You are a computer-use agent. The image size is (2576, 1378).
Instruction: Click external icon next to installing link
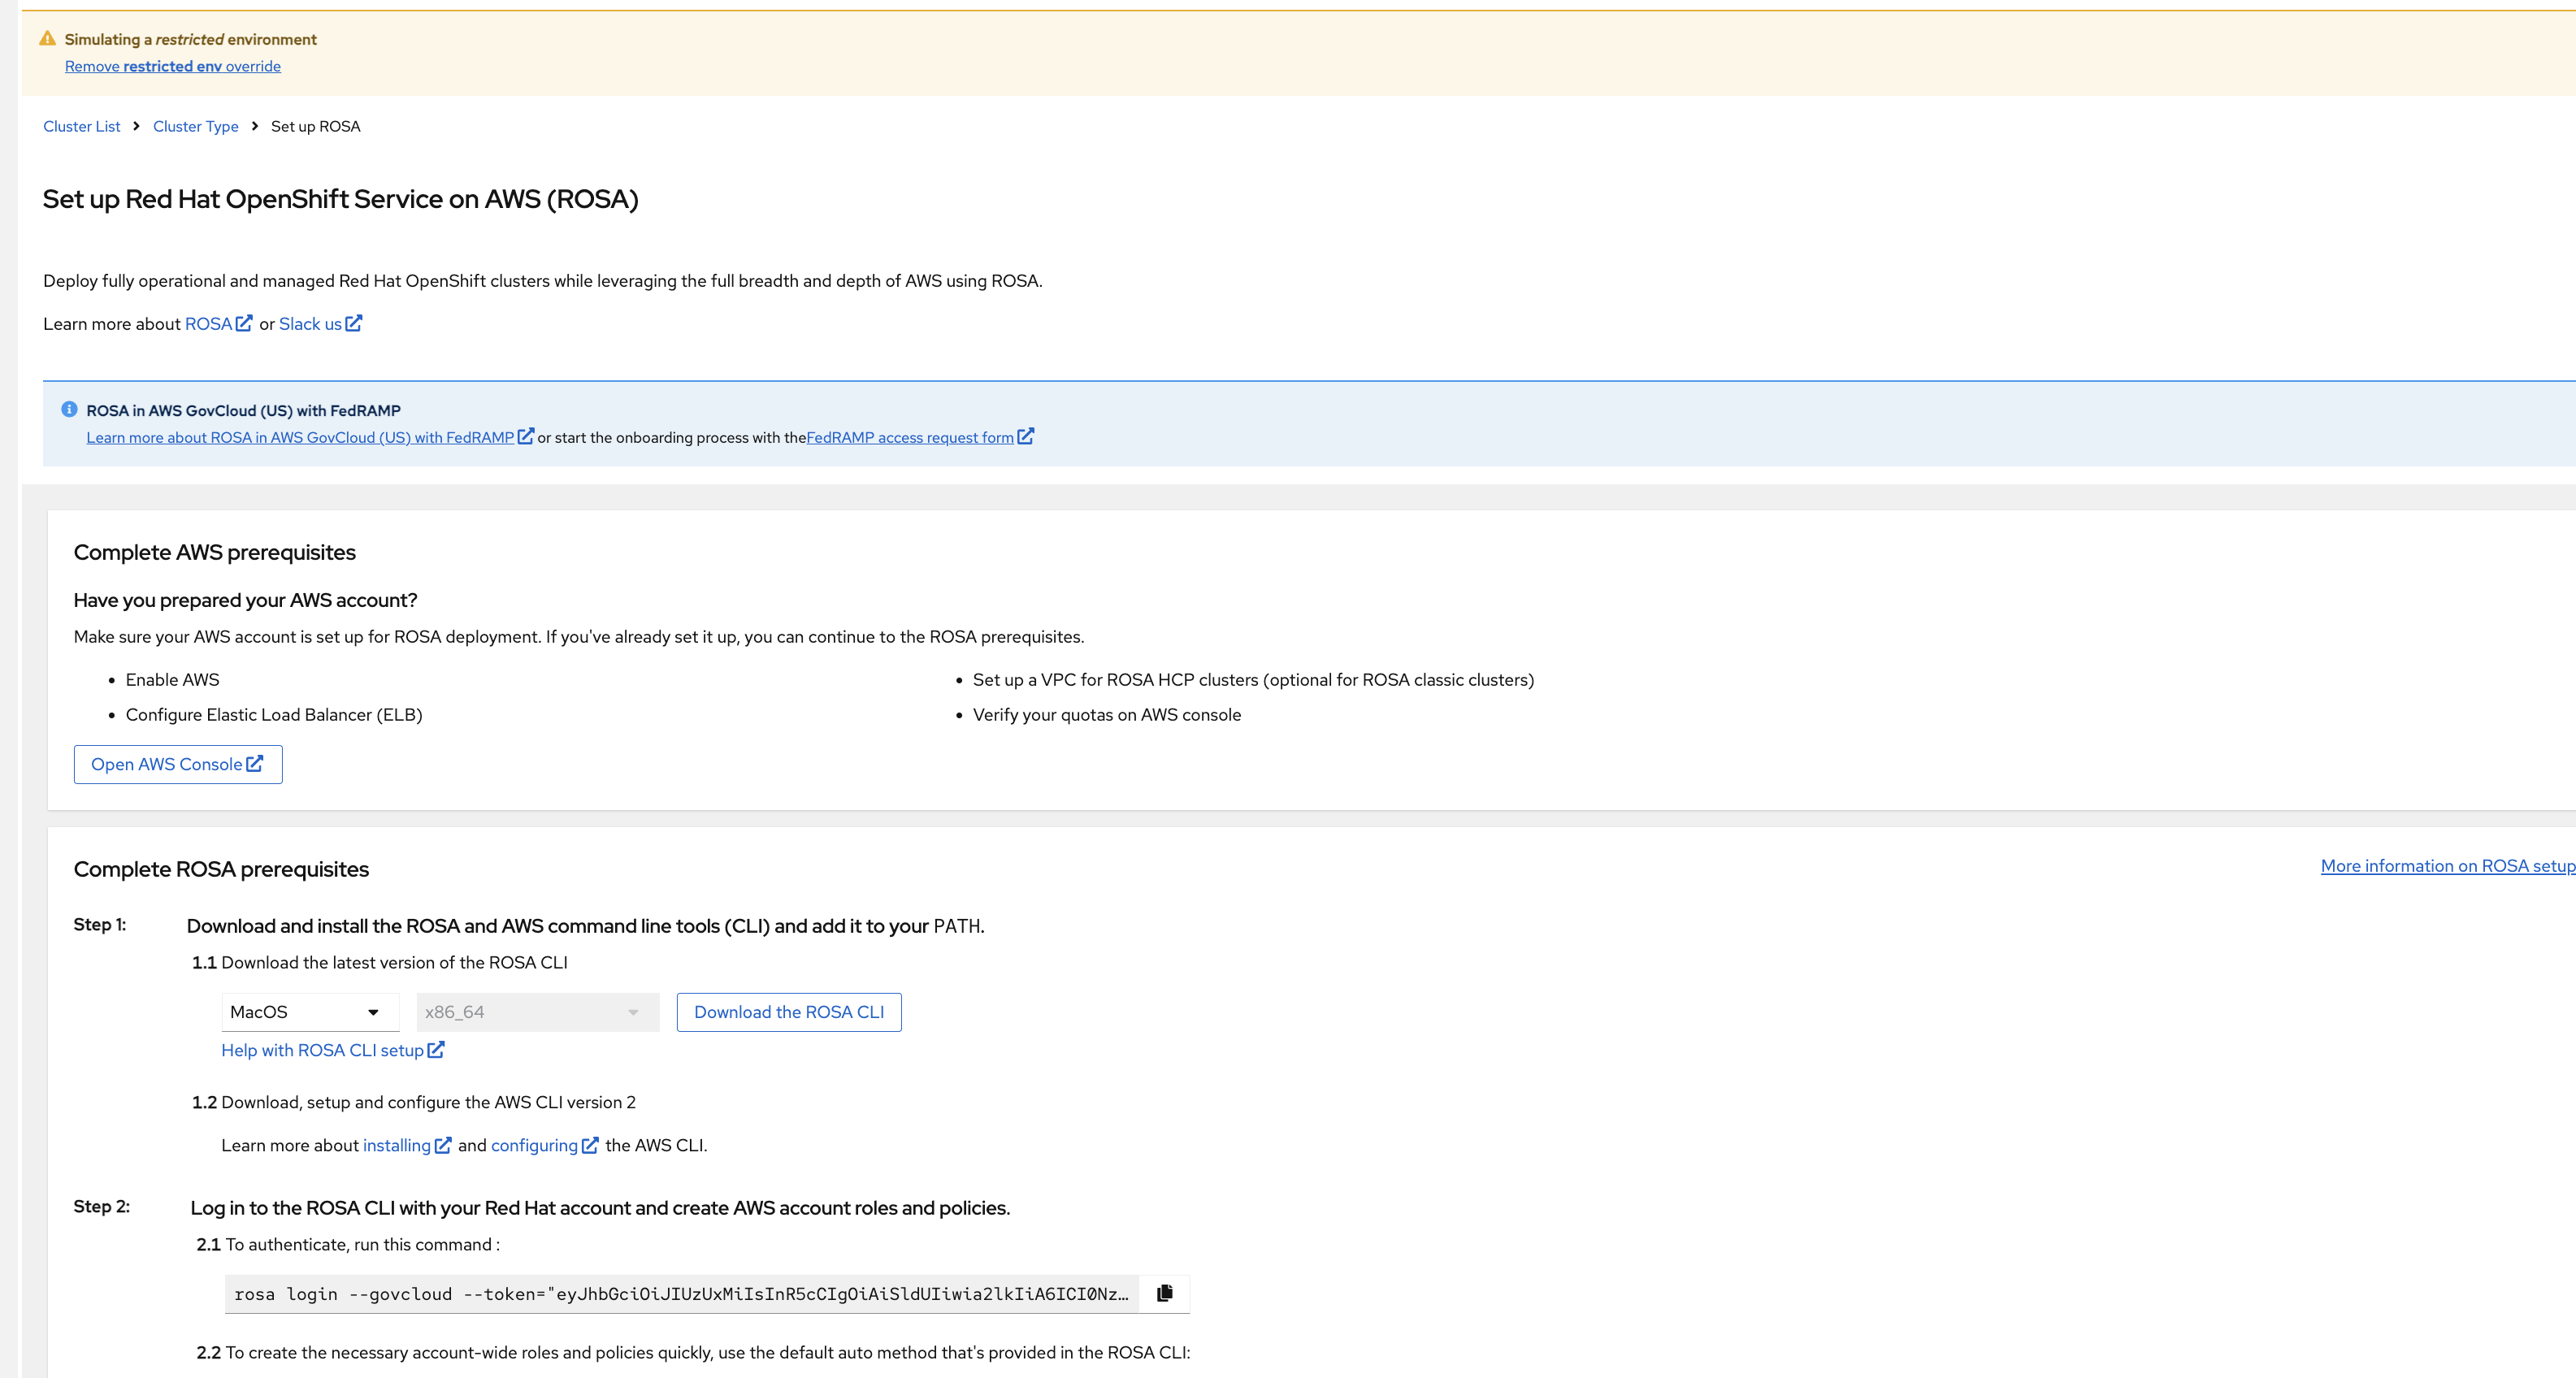pyautogui.click(x=443, y=1145)
